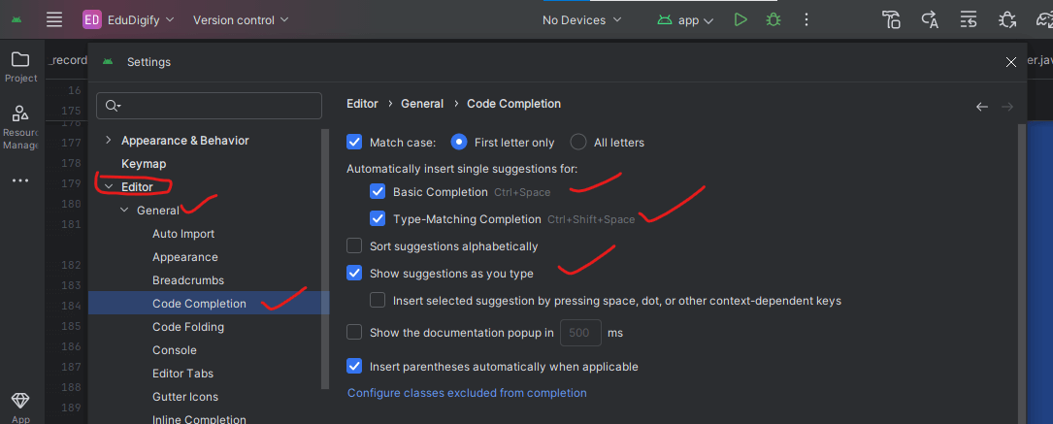
Task: Select All letters radio button
Action: click(578, 143)
